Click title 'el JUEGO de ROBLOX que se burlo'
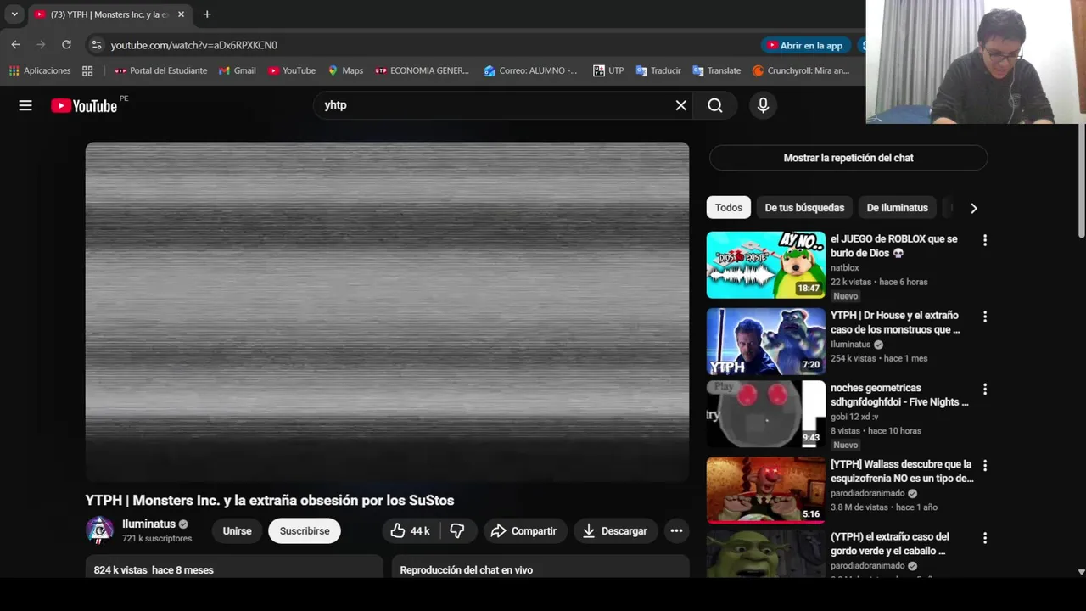The image size is (1086, 611). [x=894, y=246]
